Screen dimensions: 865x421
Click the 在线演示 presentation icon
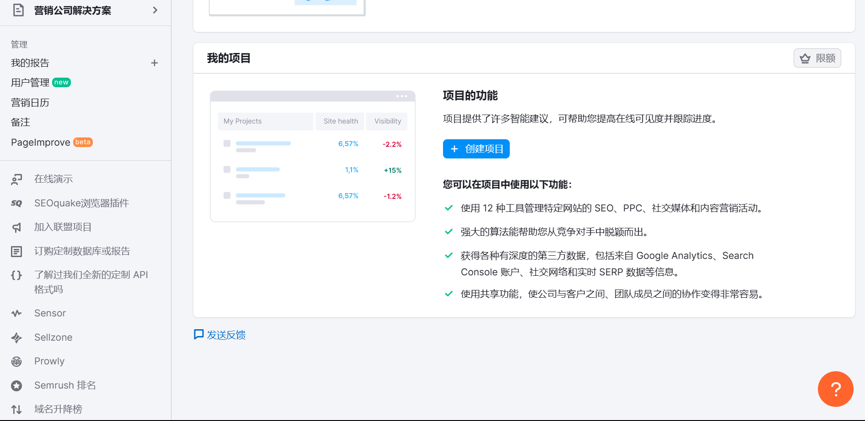point(16,179)
